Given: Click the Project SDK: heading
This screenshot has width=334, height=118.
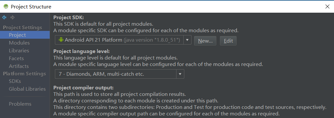Looking at the screenshot, I should pyautogui.click(x=69, y=17).
